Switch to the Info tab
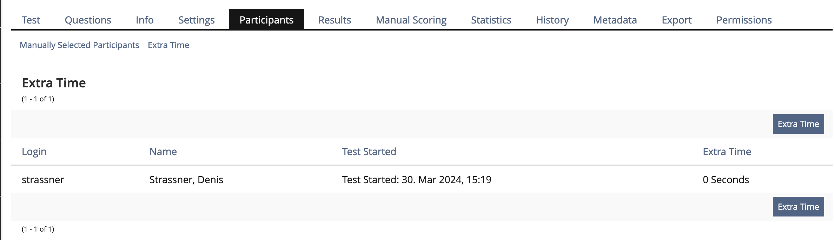This screenshot has width=834, height=240. click(144, 20)
